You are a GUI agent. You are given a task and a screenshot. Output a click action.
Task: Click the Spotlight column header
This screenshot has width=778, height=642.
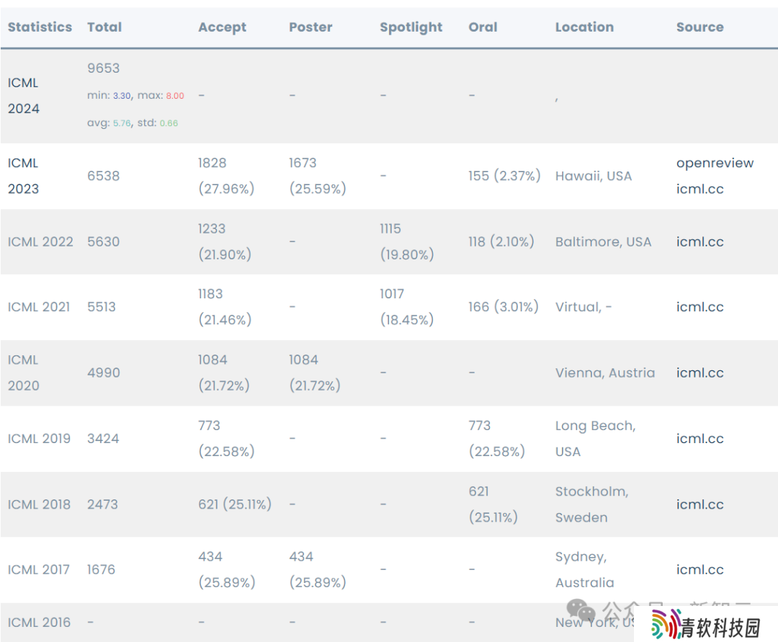point(411,27)
